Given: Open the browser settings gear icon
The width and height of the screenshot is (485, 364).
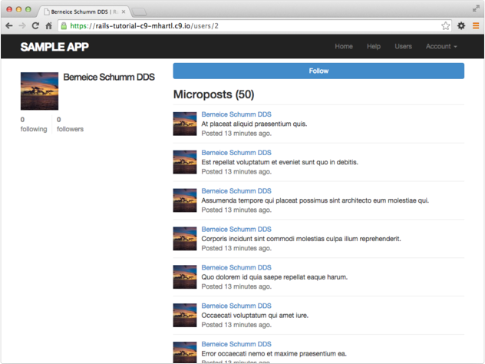Looking at the screenshot, I should [x=461, y=25].
